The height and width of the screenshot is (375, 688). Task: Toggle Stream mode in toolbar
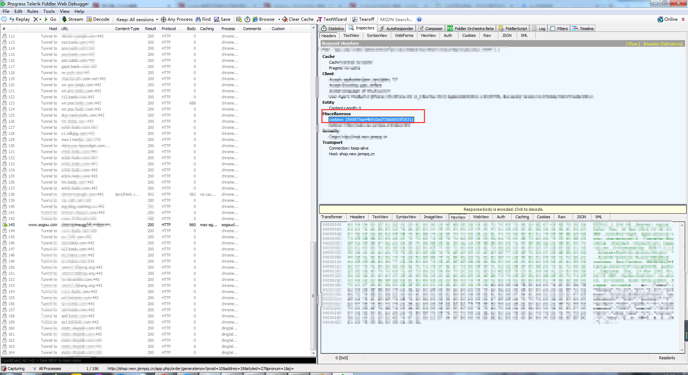72,19
